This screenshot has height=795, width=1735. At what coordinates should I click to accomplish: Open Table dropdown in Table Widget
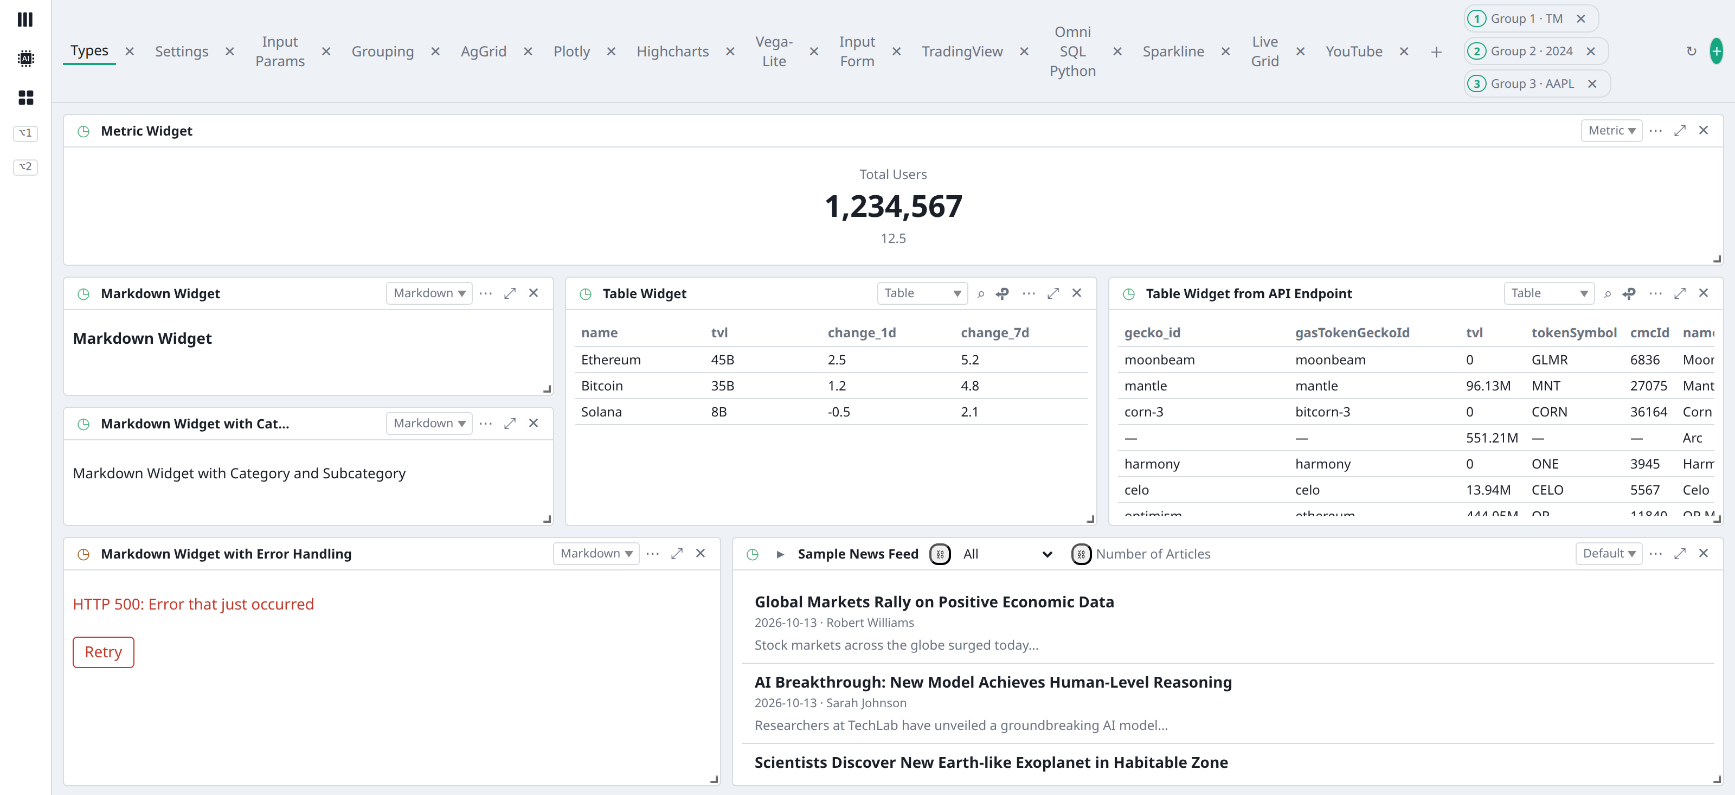pyautogui.click(x=922, y=293)
